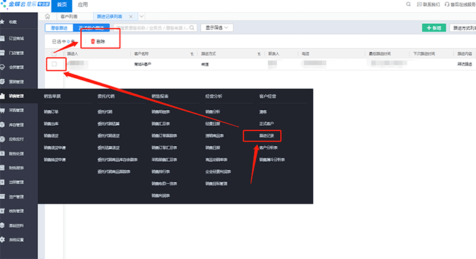
Task: Open the tab list chevron dropdown
Action: click(141, 16)
